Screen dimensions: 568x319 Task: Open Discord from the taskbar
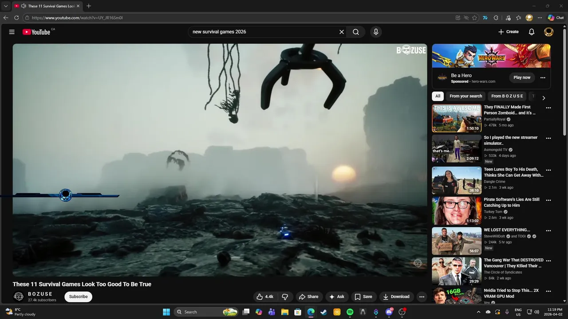point(389,312)
